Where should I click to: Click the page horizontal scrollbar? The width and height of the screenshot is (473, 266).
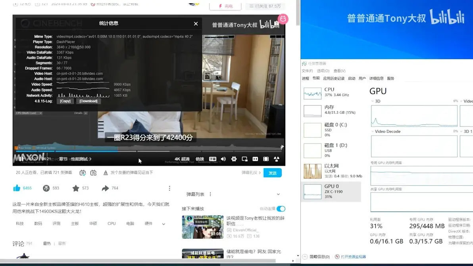[138, 261]
